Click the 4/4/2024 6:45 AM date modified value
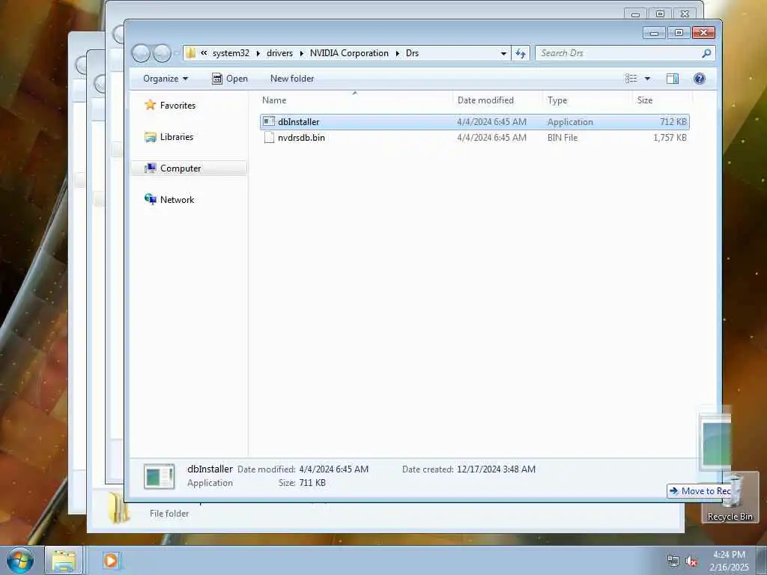Screen dimensions: 767x575 click(x=333, y=469)
